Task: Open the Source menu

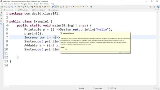Action: (10, 4)
